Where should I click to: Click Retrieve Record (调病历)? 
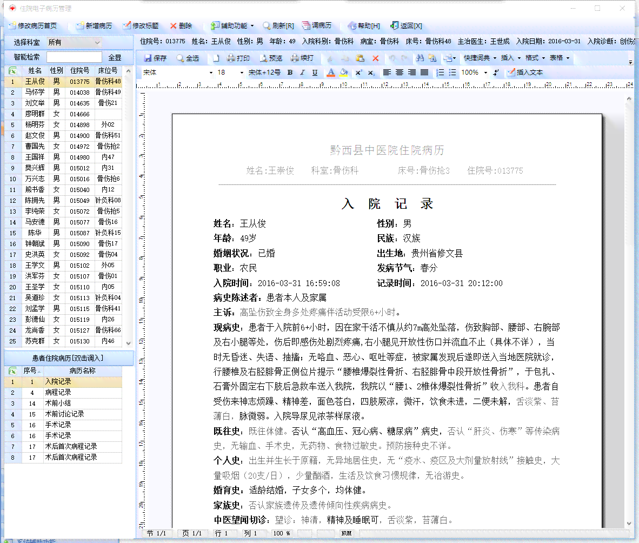[317, 25]
